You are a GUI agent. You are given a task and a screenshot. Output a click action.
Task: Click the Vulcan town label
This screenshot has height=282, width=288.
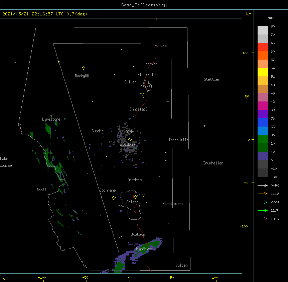point(181,265)
